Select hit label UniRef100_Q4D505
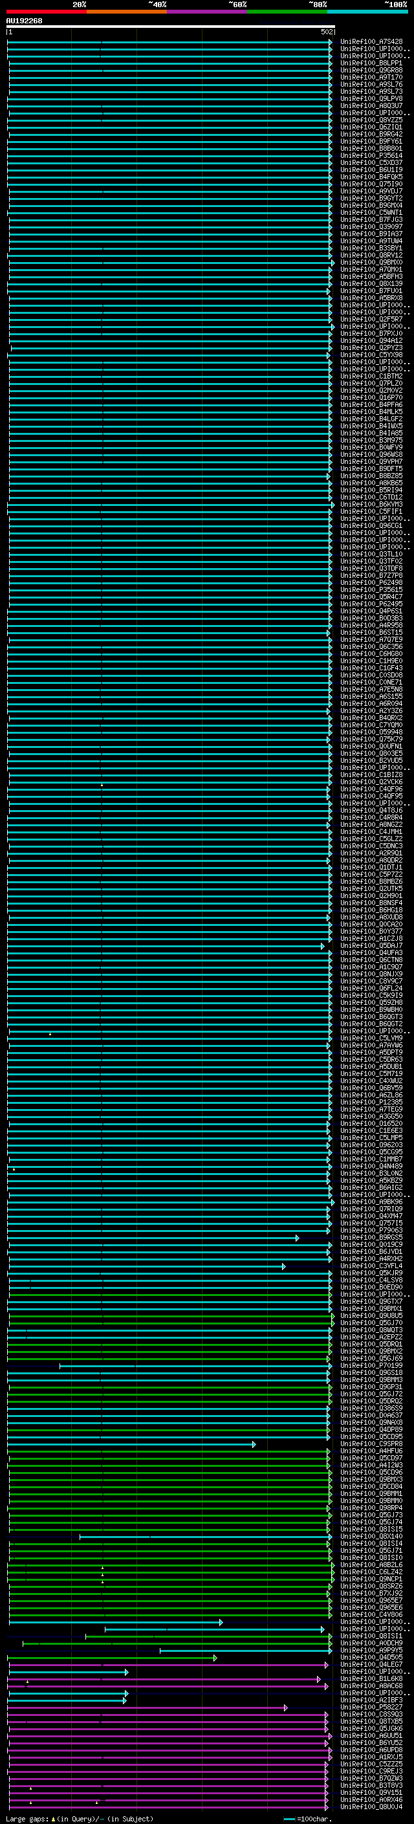Image resolution: width=414 pixels, height=1824 pixels. (x=371, y=1658)
